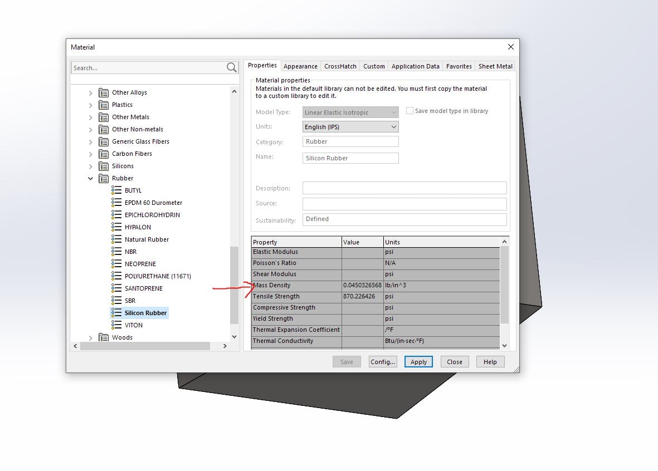Viewport: 658px width, 471px height.
Task: Switch to the Properties tab
Action: (x=262, y=66)
